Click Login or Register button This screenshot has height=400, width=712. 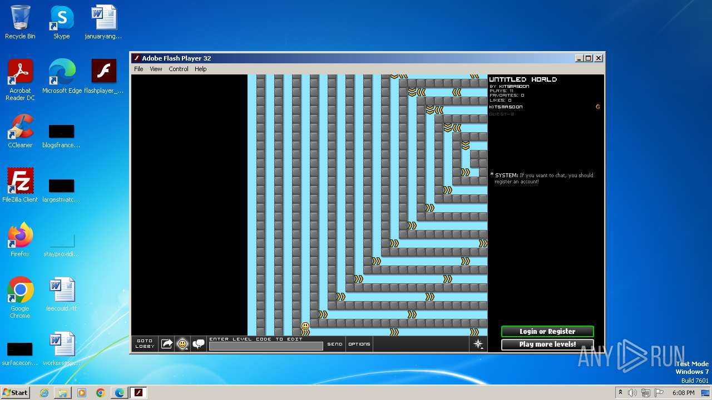pyautogui.click(x=547, y=332)
